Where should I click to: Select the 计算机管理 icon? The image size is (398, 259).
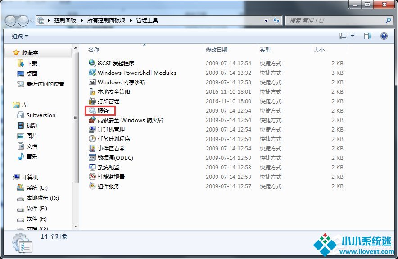(92, 129)
